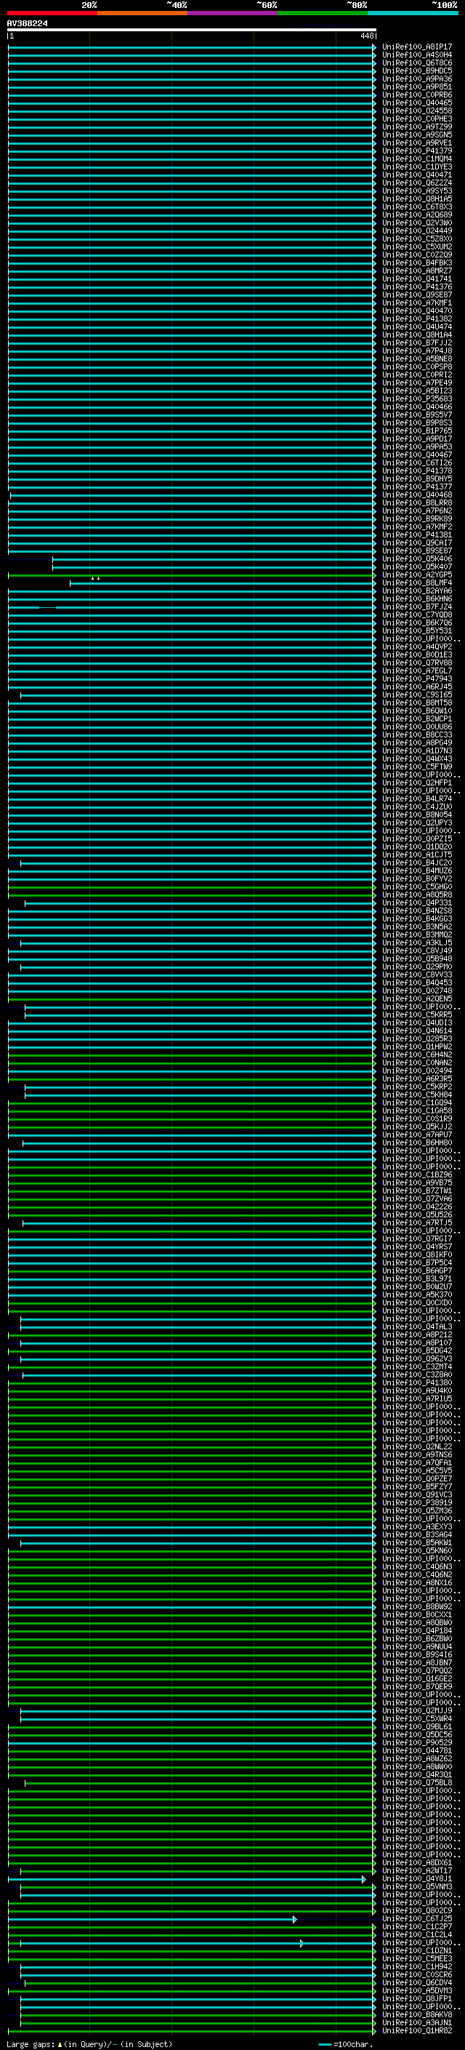Select the UniRef100_Q5K406 alignment bar

coord(213,559)
